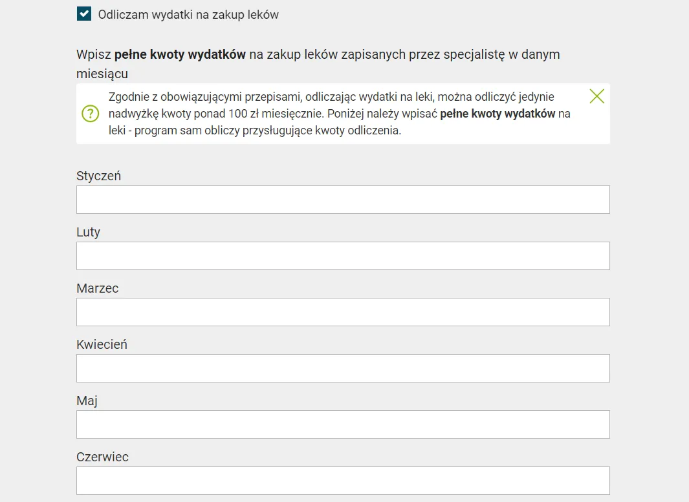
Task: Click the Maj field label
Action: tap(87, 401)
